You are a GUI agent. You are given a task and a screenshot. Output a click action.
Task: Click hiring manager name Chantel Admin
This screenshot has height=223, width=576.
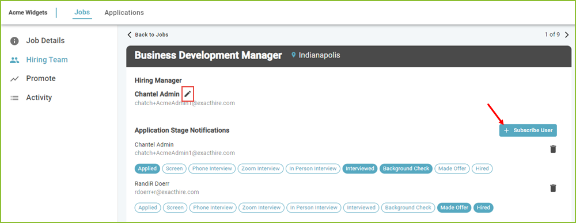[x=157, y=94]
